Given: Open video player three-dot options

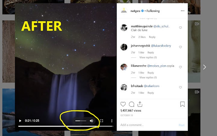Looking at the screenshot, I should click(x=112, y=121).
